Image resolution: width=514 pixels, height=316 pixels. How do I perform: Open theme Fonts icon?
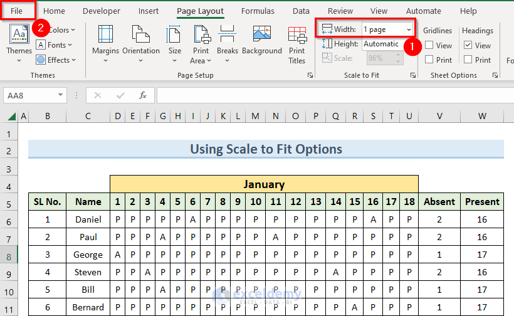point(41,45)
